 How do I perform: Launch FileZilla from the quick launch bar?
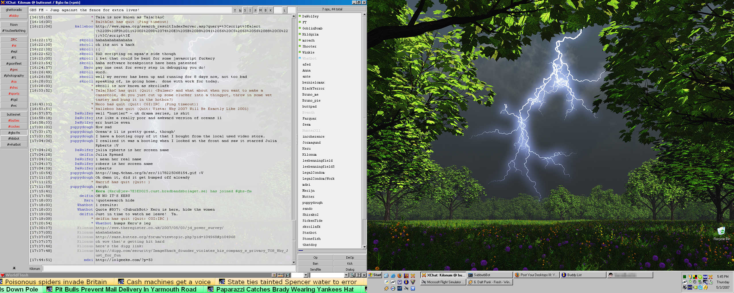pos(406,276)
